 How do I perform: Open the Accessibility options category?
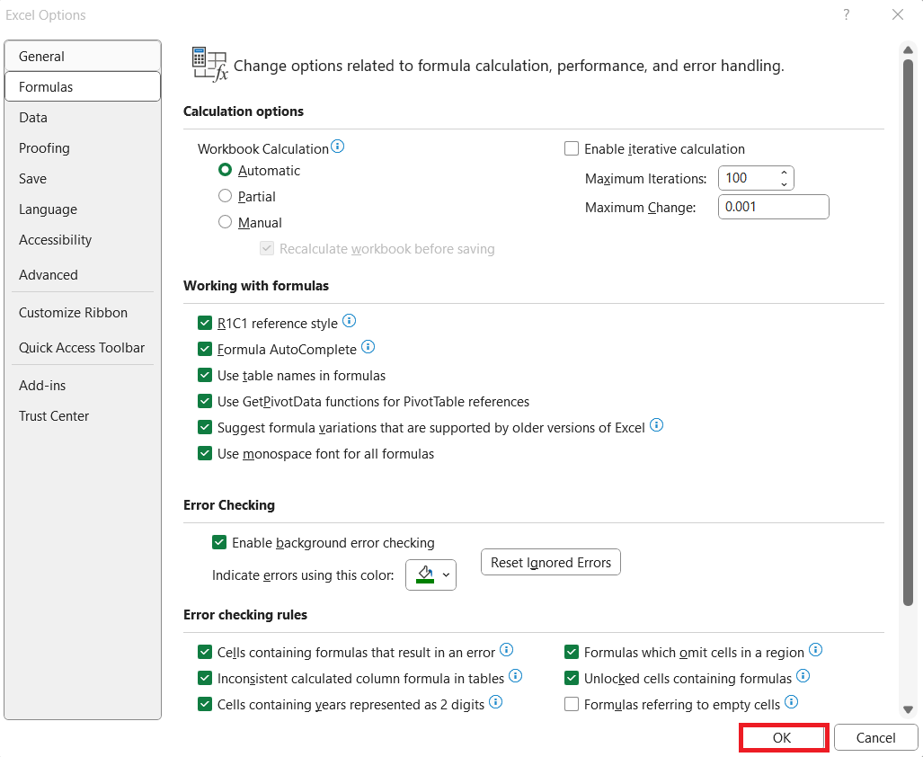[83, 239]
